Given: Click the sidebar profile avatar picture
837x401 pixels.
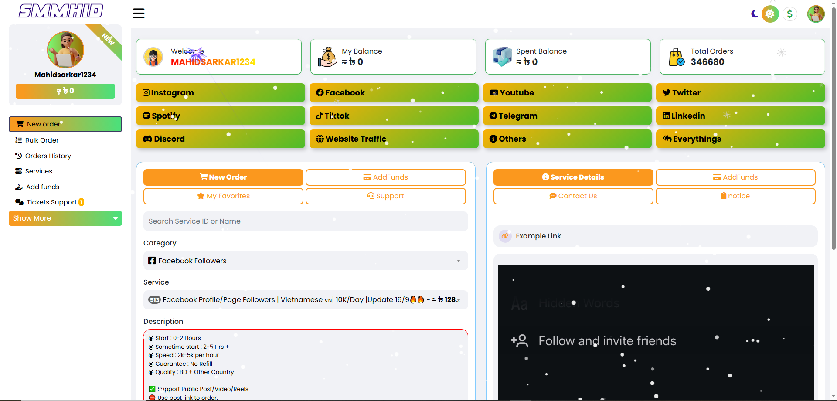Looking at the screenshot, I should pos(65,50).
